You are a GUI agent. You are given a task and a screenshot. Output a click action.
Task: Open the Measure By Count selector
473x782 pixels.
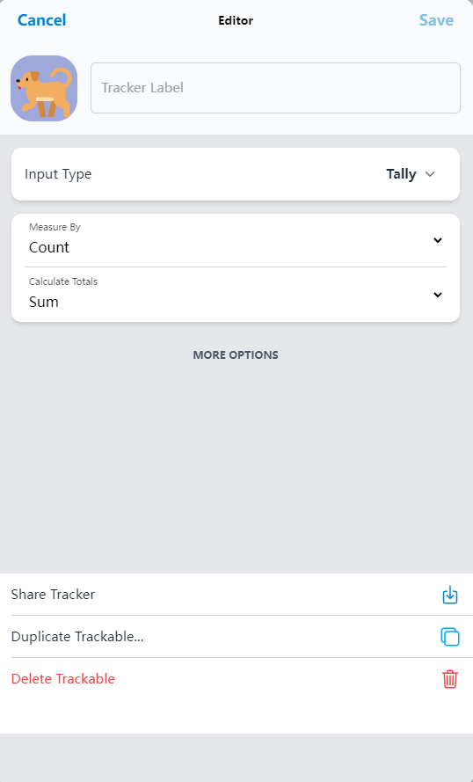[x=236, y=240]
